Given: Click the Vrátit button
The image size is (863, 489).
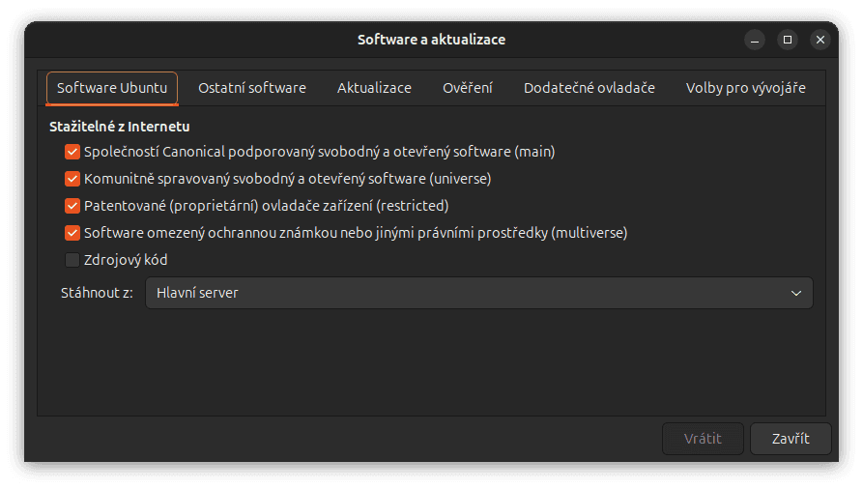Looking at the screenshot, I should coord(703,438).
